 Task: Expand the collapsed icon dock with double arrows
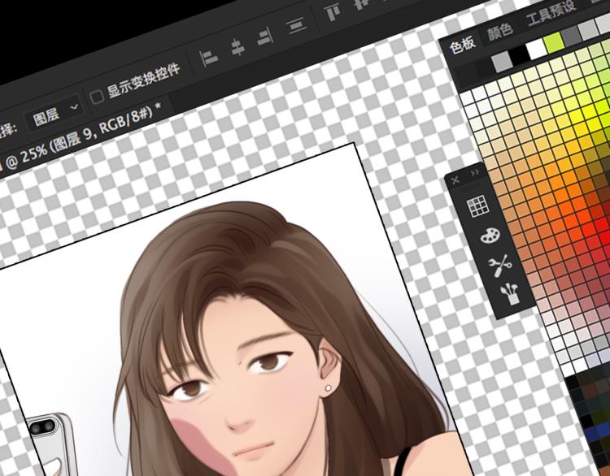coord(476,173)
